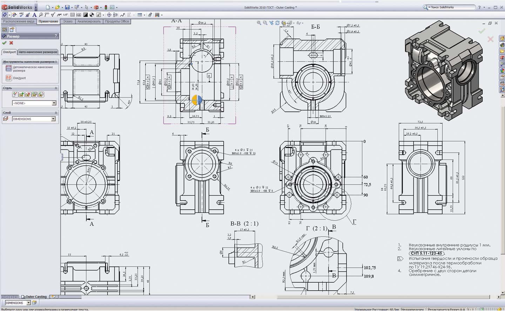
Task: Open the DIMENSIONS layer dropdown at bottom bar
Action: pos(29,303)
